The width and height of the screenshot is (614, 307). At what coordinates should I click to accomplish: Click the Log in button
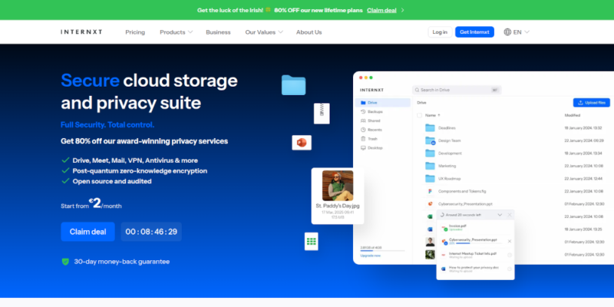click(440, 32)
